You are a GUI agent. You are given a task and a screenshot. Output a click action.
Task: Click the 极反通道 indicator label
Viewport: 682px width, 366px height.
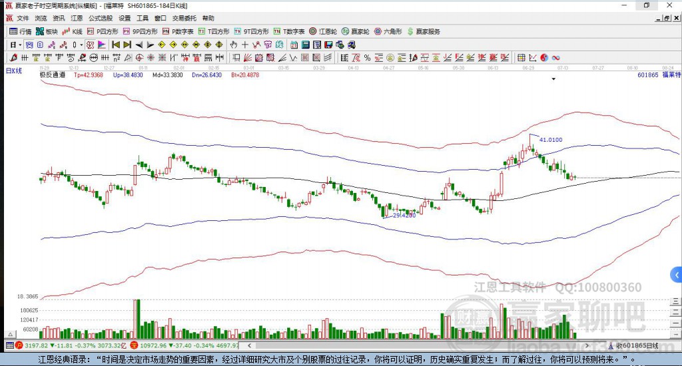(53, 75)
